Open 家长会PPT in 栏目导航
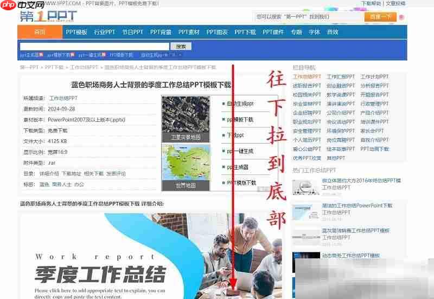This screenshot has height=299, width=434. pos(372,131)
